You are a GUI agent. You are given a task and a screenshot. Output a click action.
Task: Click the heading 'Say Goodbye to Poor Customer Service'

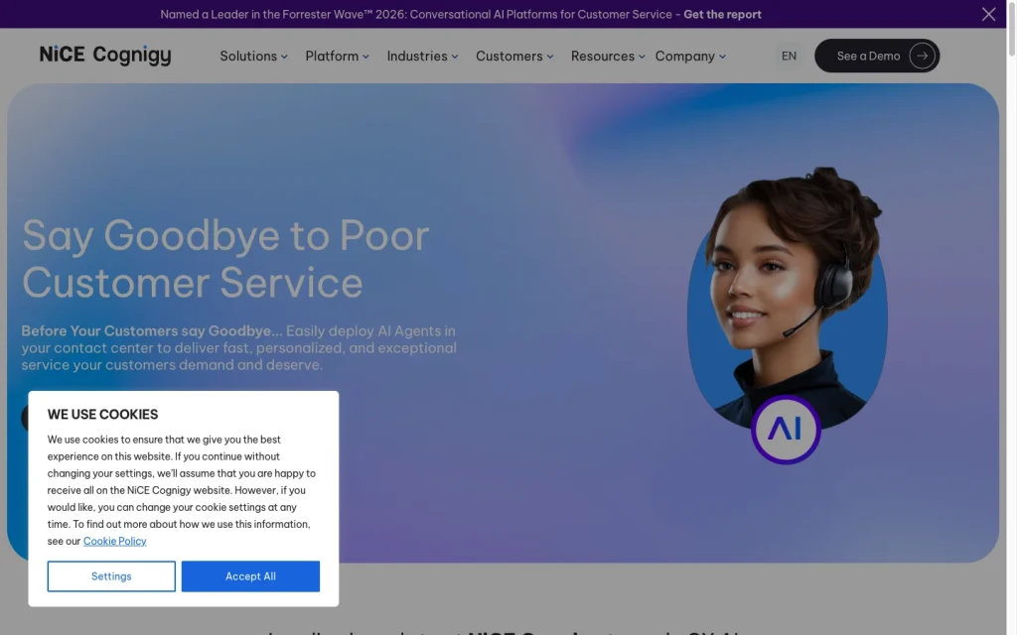point(225,259)
